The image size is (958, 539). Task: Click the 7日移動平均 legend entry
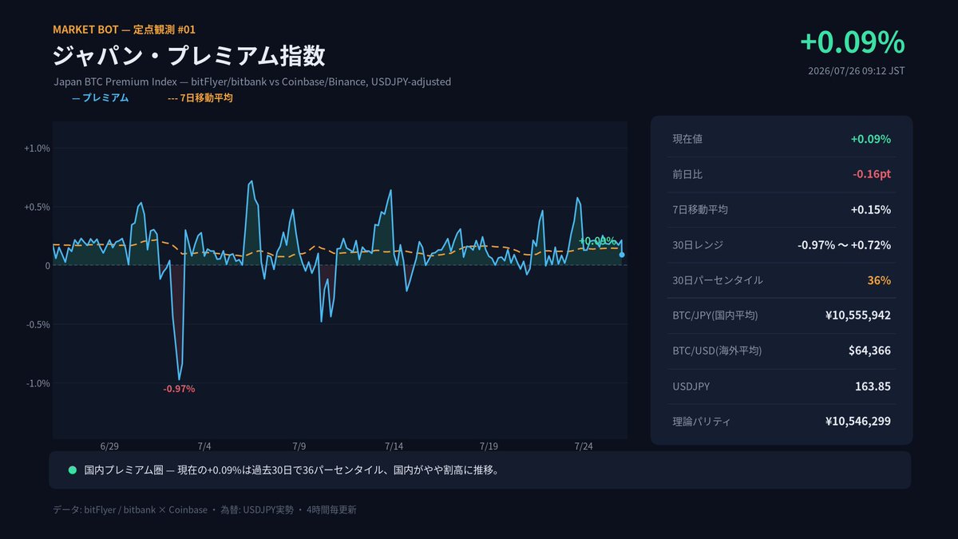click(200, 98)
